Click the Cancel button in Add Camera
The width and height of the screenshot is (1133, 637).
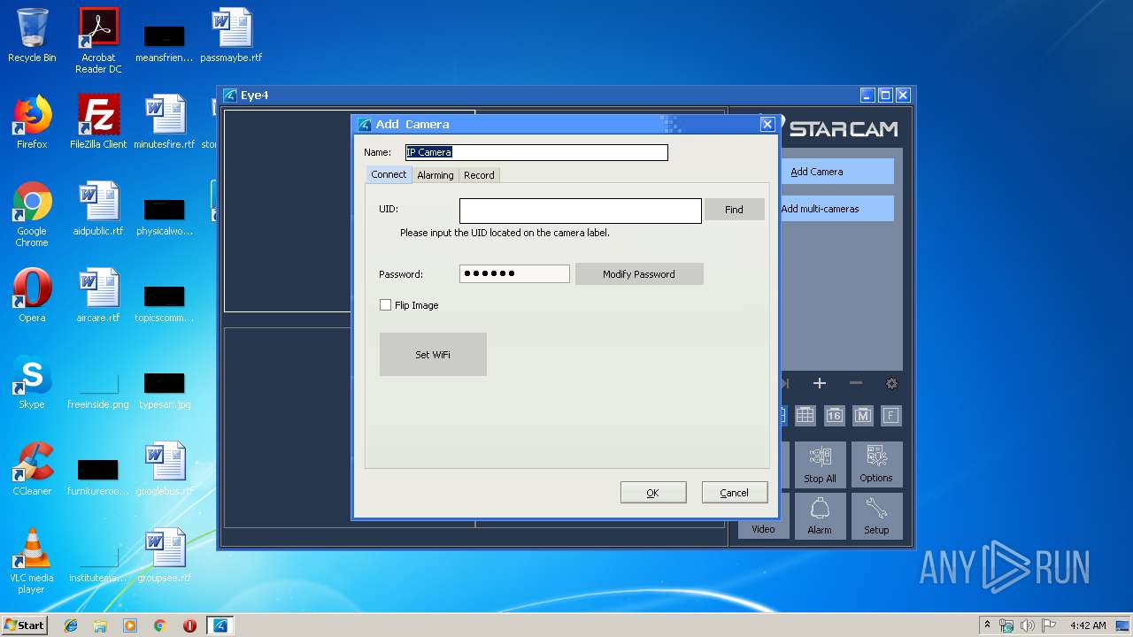tap(734, 493)
